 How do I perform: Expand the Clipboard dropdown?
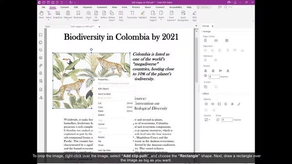click(68, 20)
